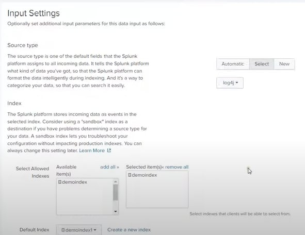This screenshot has height=235, width=305.
Task: Choose the Select source type option
Action: tap(262, 64)
